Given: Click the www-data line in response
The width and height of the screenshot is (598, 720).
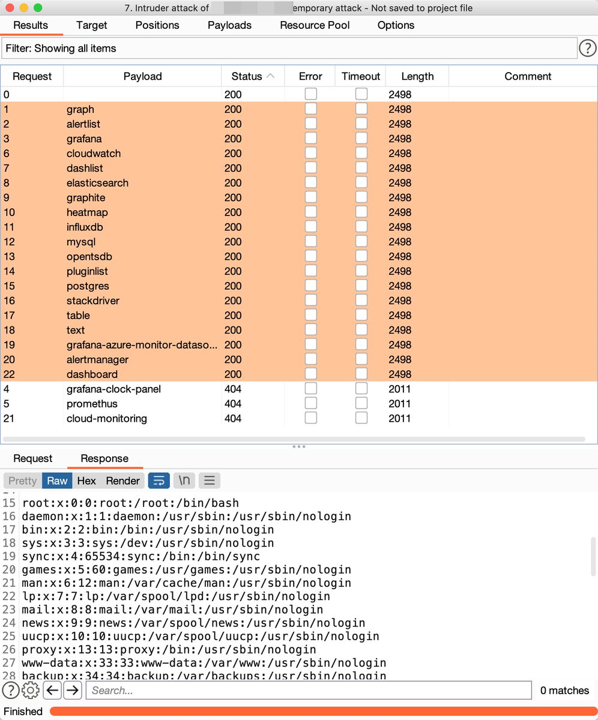Looking at the screenshot, I should point(204,663).
